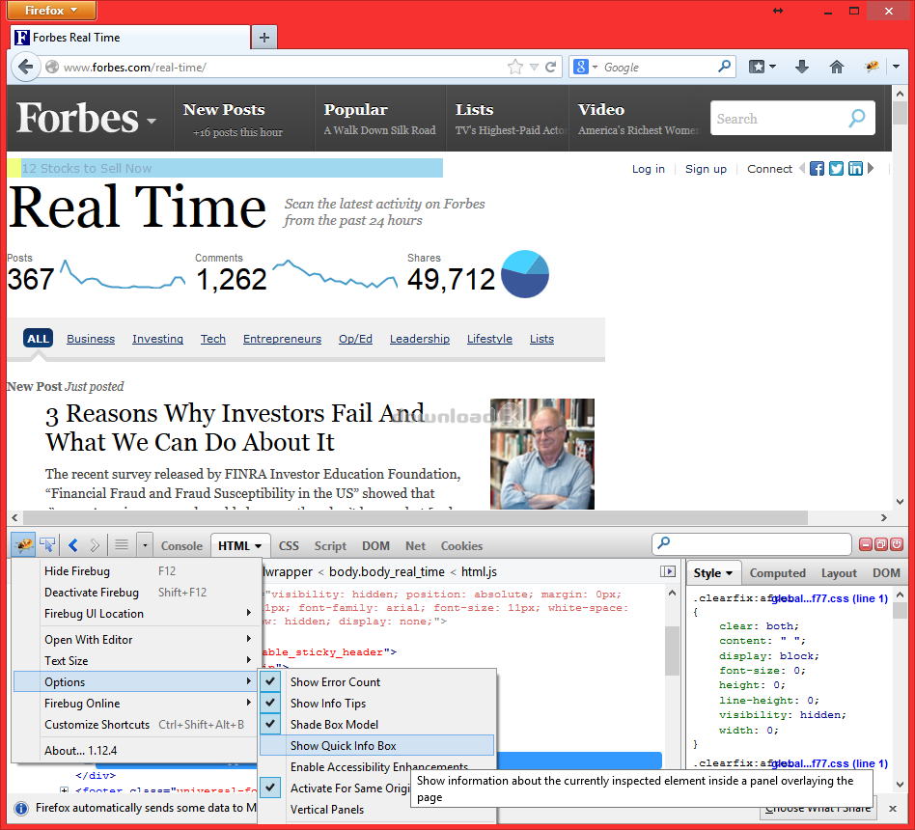Click the magnifier in the Google search box

pos(724,67)
